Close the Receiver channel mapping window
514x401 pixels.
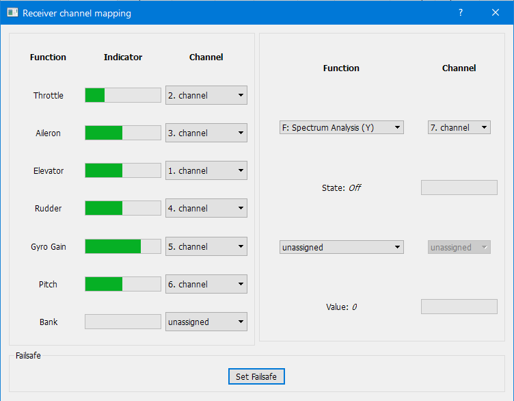coord(496,13)
